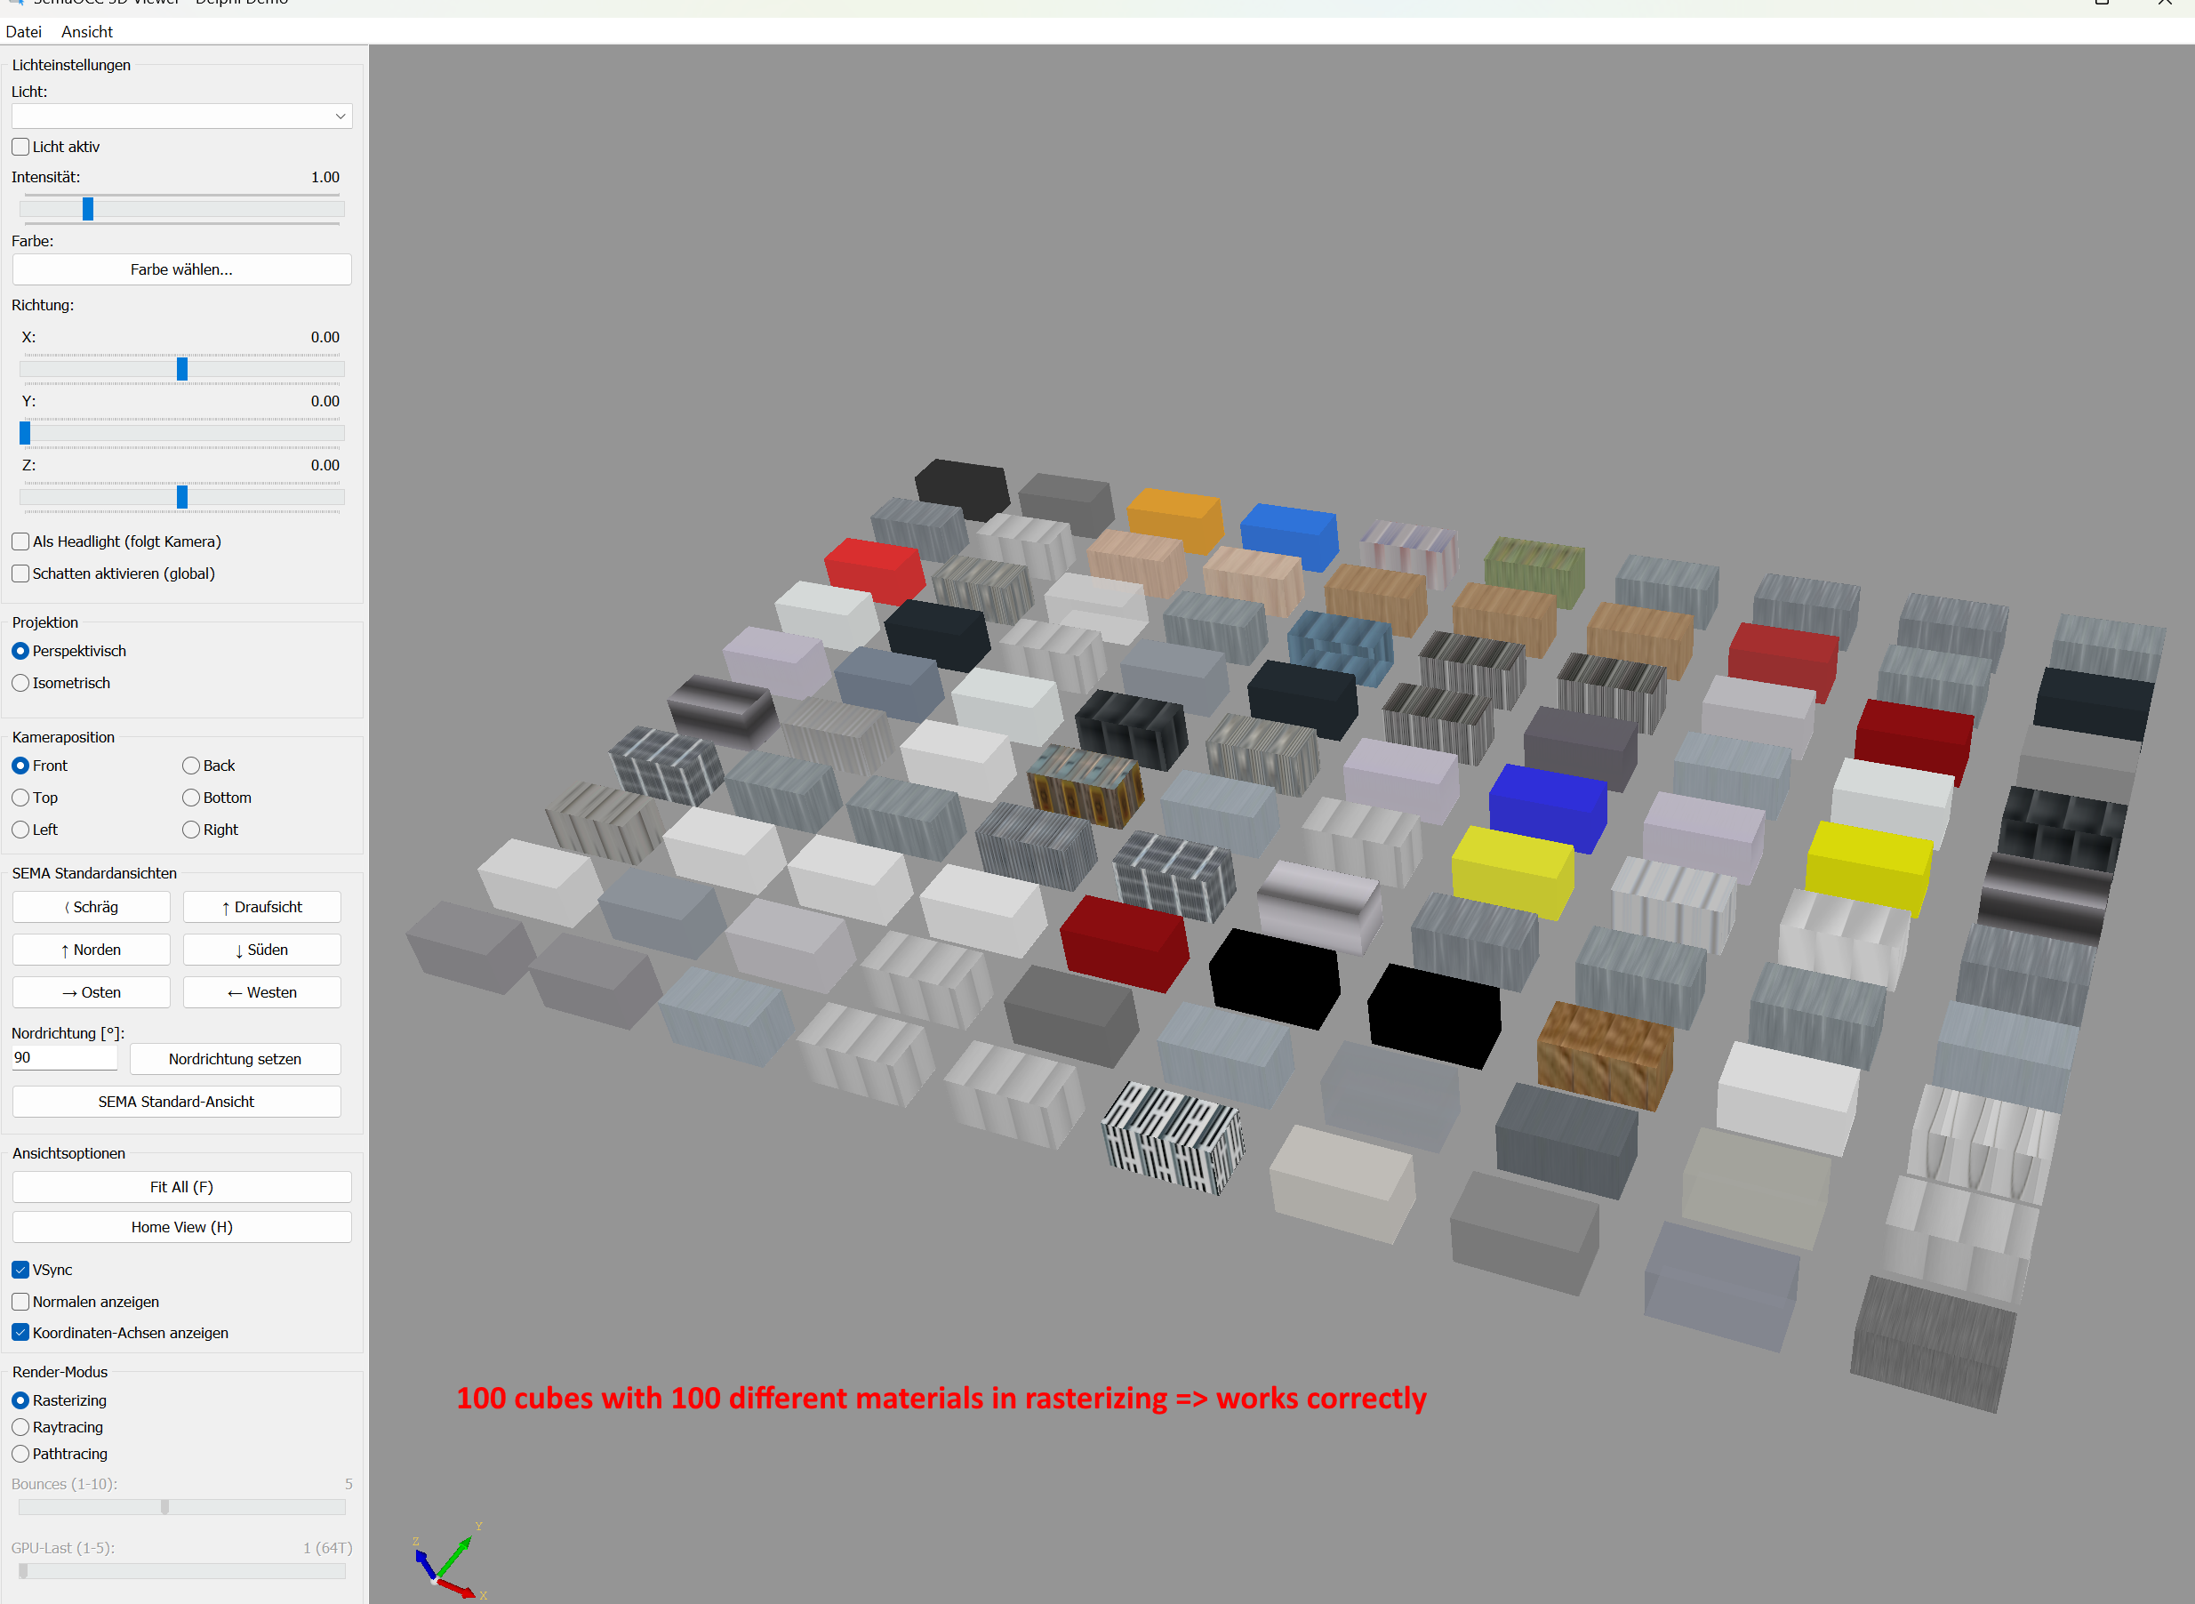Viewport: 2195px width, 1604px height.
Task: Open the Licht dropdown list
Action: [x=181, y=116]
